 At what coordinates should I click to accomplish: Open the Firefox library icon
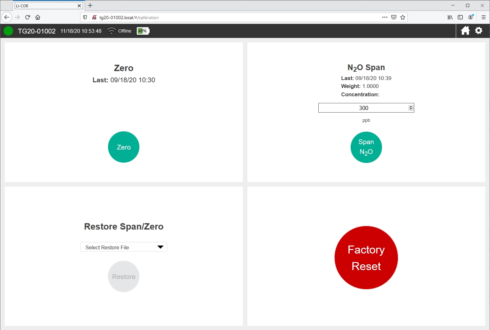450,17
